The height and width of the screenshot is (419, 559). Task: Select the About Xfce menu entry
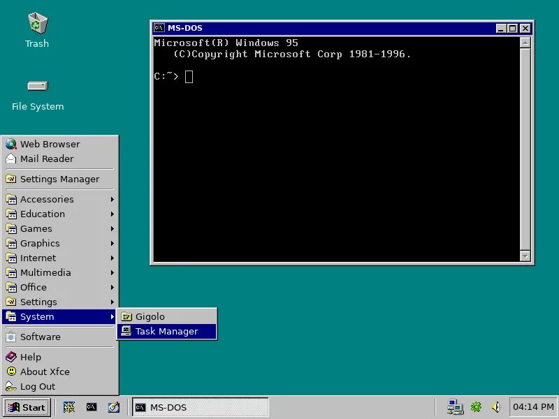[59, 372]
